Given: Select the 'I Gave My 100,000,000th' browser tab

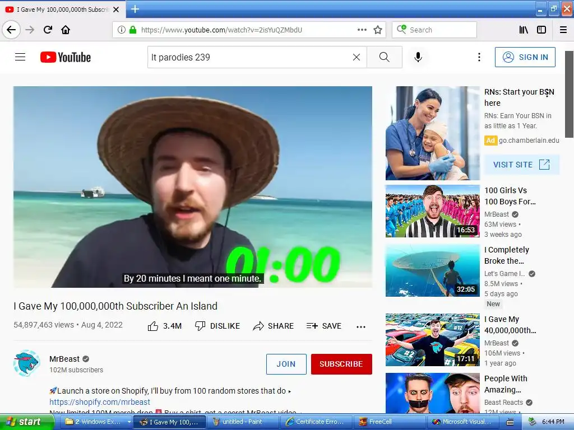Looking at the screenshot, I should tap(62, 9).
